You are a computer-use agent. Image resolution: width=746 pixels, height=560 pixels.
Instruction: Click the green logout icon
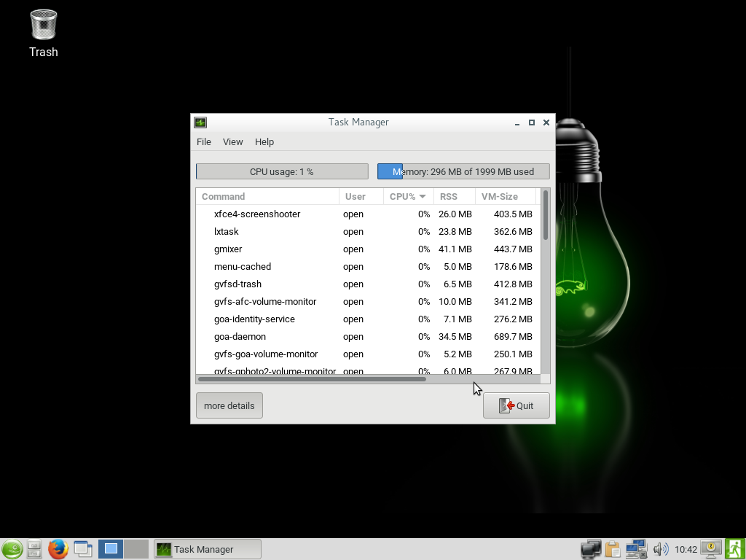point(734,549)
